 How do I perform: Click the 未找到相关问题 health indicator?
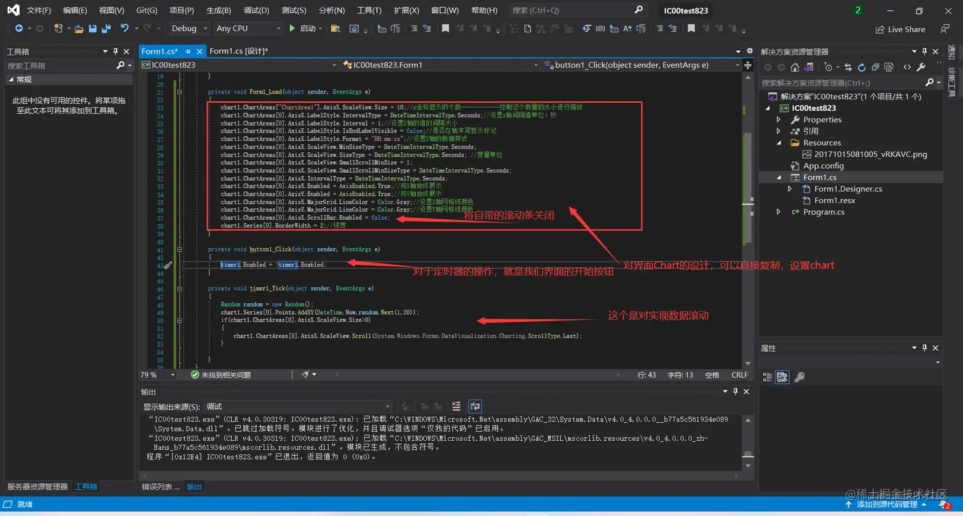[x=220, y=375]
